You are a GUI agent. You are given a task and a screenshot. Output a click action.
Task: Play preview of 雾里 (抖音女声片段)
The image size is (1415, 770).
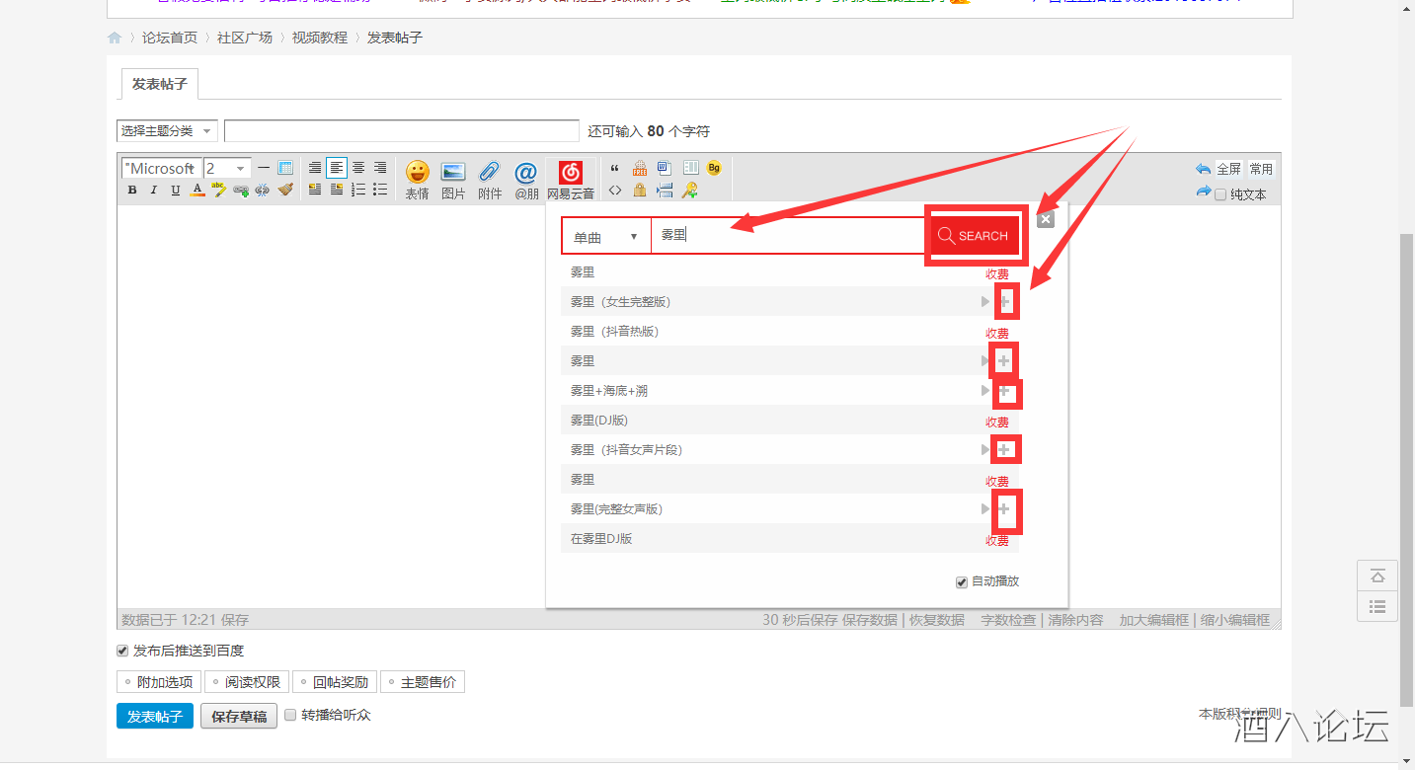click(x=984, y=450)
